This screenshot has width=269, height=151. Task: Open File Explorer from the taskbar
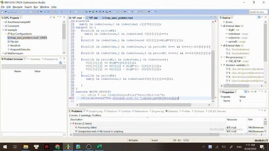[x=26, y=147]
